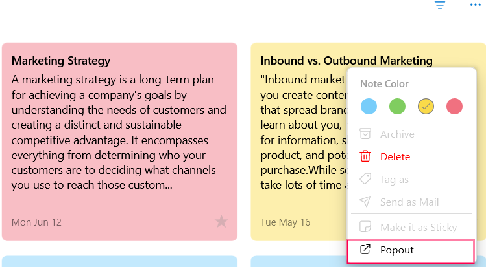
Task: Open the Marketing Strategy note card
Action: point(119,142)
